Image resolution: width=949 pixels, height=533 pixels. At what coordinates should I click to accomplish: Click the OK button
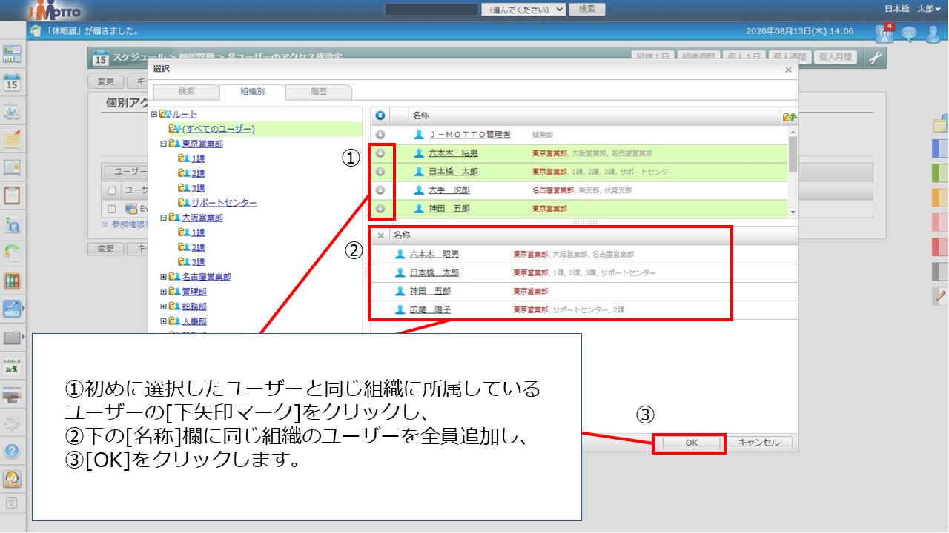click(691, 443)
